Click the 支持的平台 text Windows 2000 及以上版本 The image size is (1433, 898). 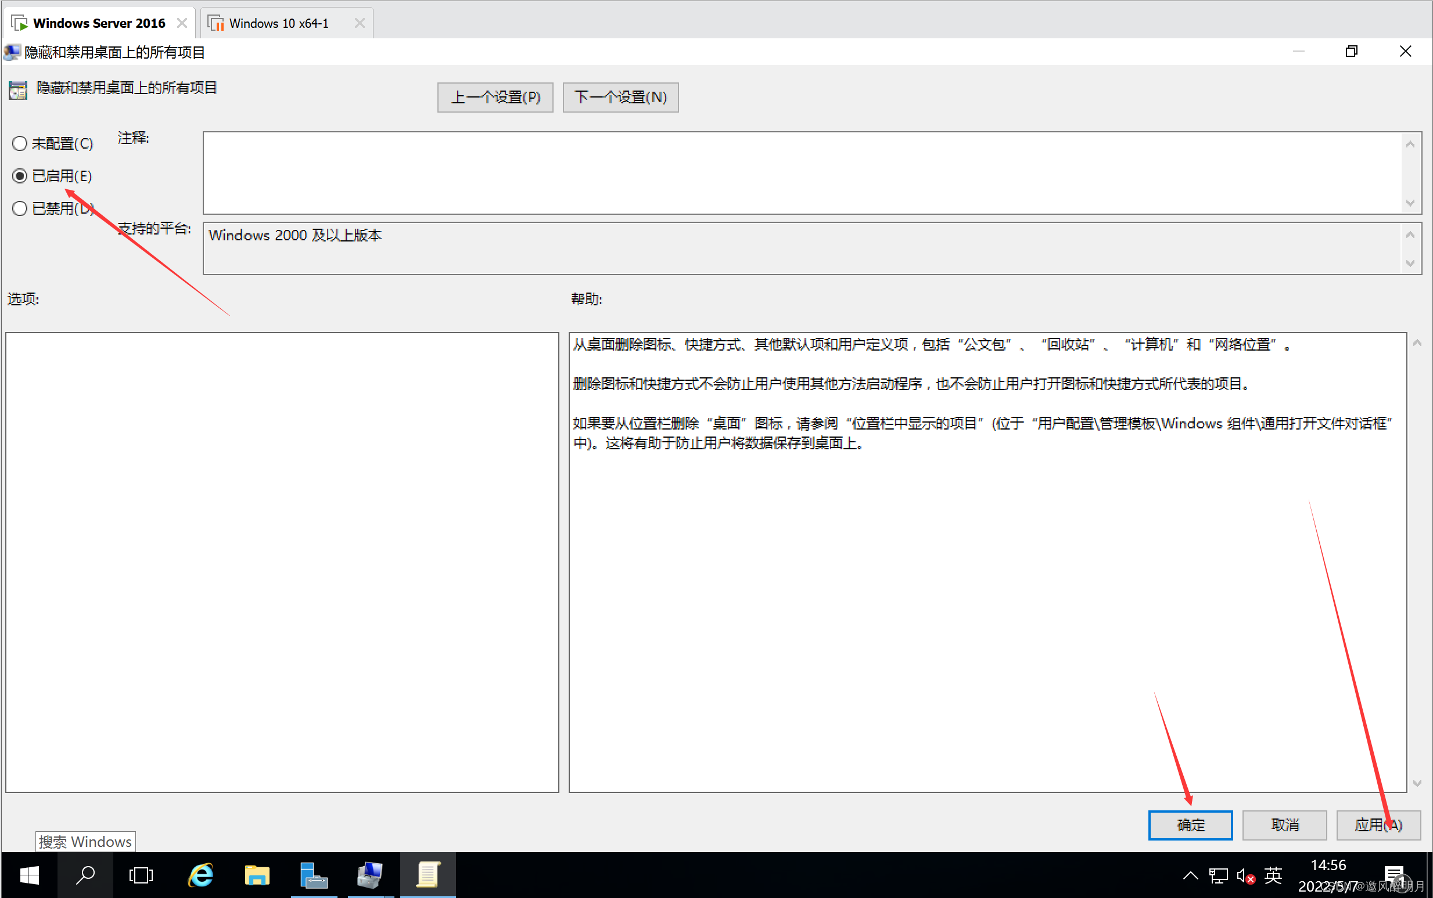[295, 235]
